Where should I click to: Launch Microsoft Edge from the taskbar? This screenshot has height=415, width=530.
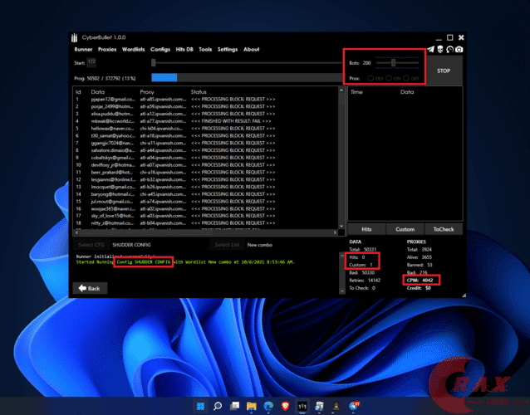268,406
